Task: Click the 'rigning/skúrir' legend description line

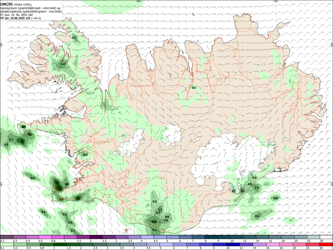Action: 30,8
